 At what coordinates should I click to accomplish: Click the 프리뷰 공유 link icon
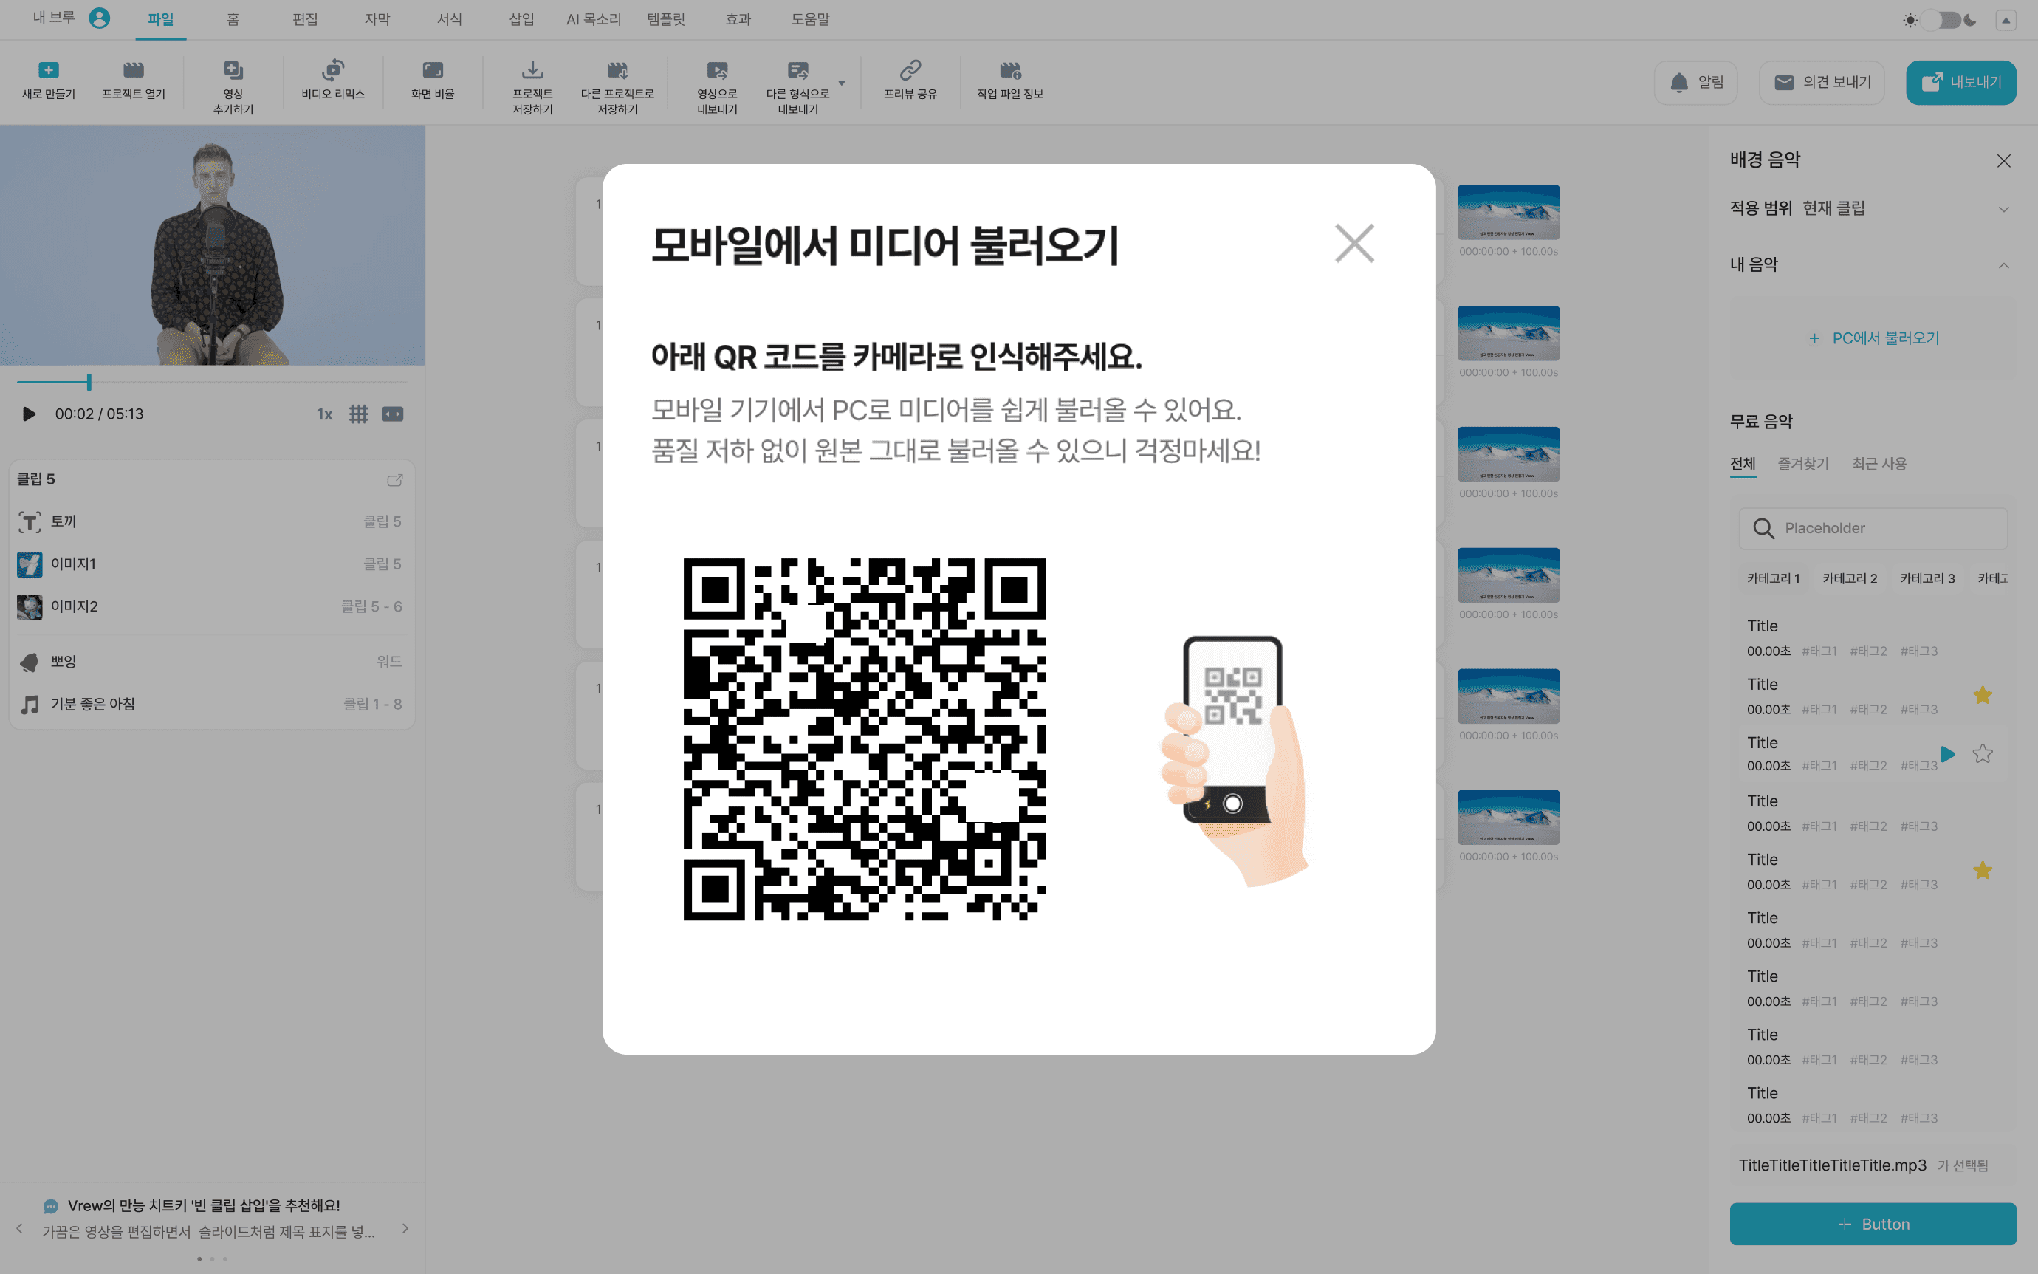(x=910, y=71)
